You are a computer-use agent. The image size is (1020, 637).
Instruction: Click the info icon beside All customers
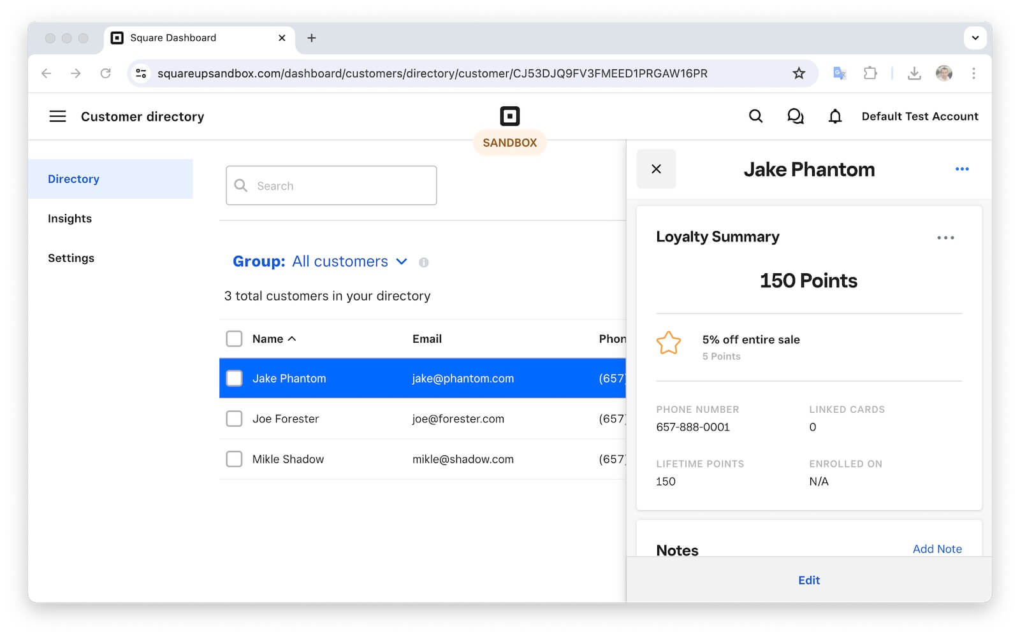(x=423, y=262)
